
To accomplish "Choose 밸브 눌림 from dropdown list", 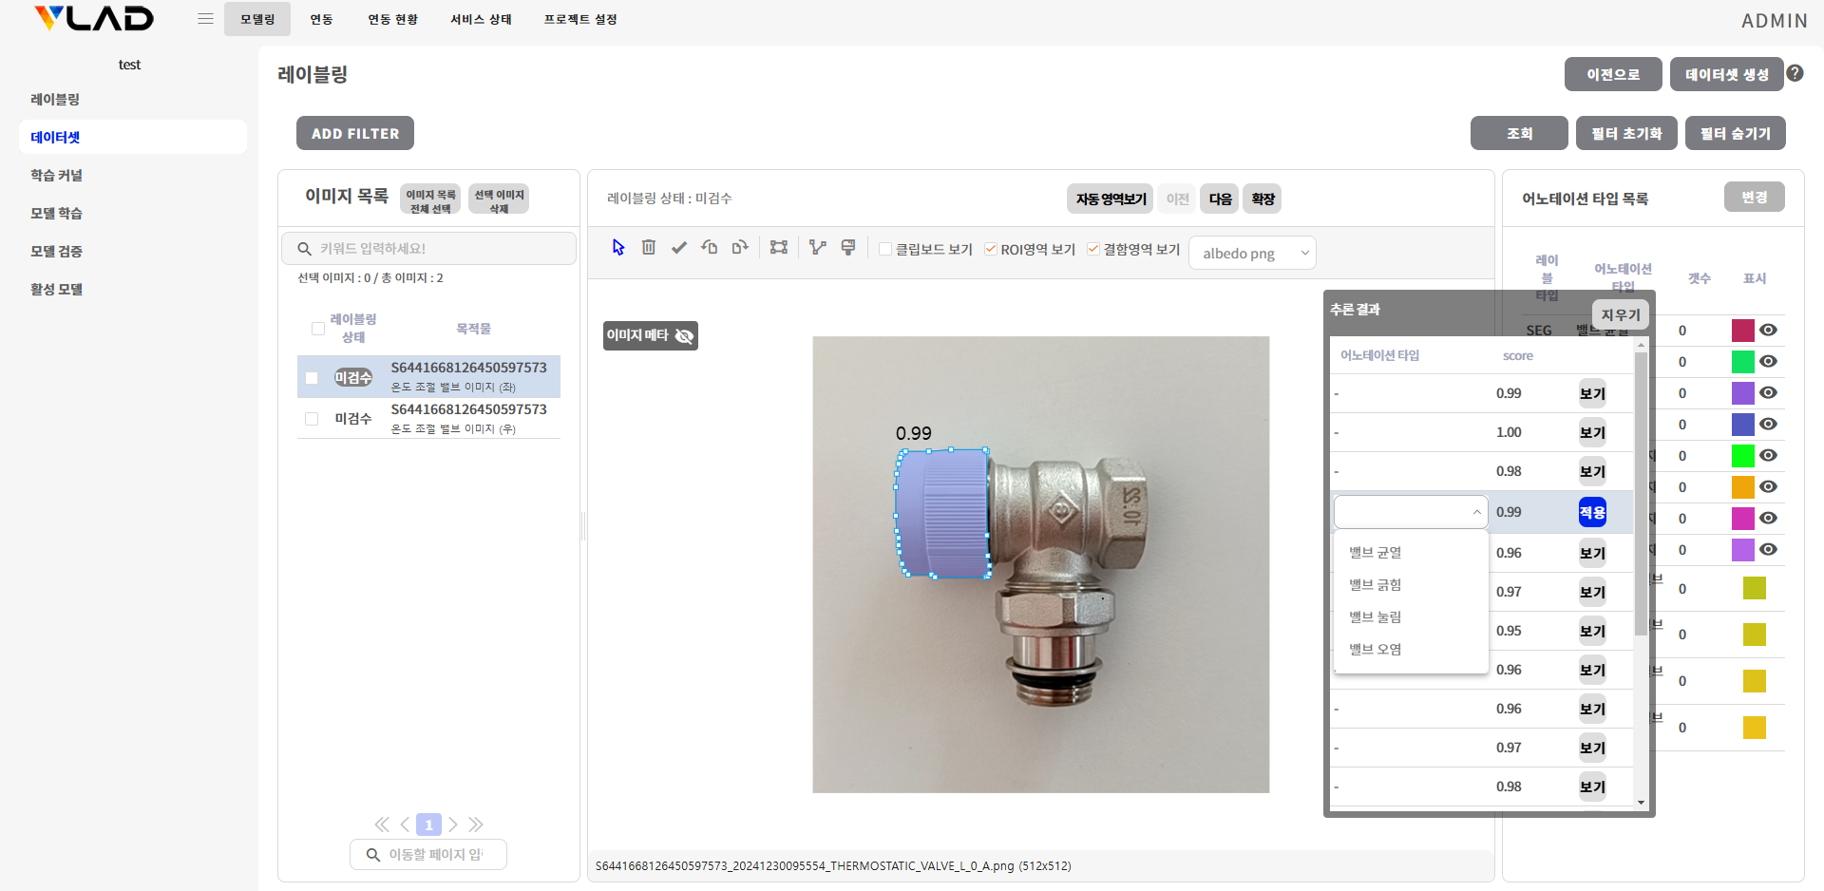I will tap(1411, 616).
